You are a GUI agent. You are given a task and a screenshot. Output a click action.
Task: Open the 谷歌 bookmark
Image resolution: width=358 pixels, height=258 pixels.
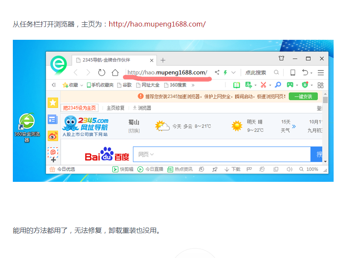pyautogui.click(x=124, y=85)
